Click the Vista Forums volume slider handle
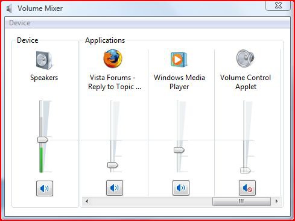This screenshot has height=221, width=295. coord(113,165)
